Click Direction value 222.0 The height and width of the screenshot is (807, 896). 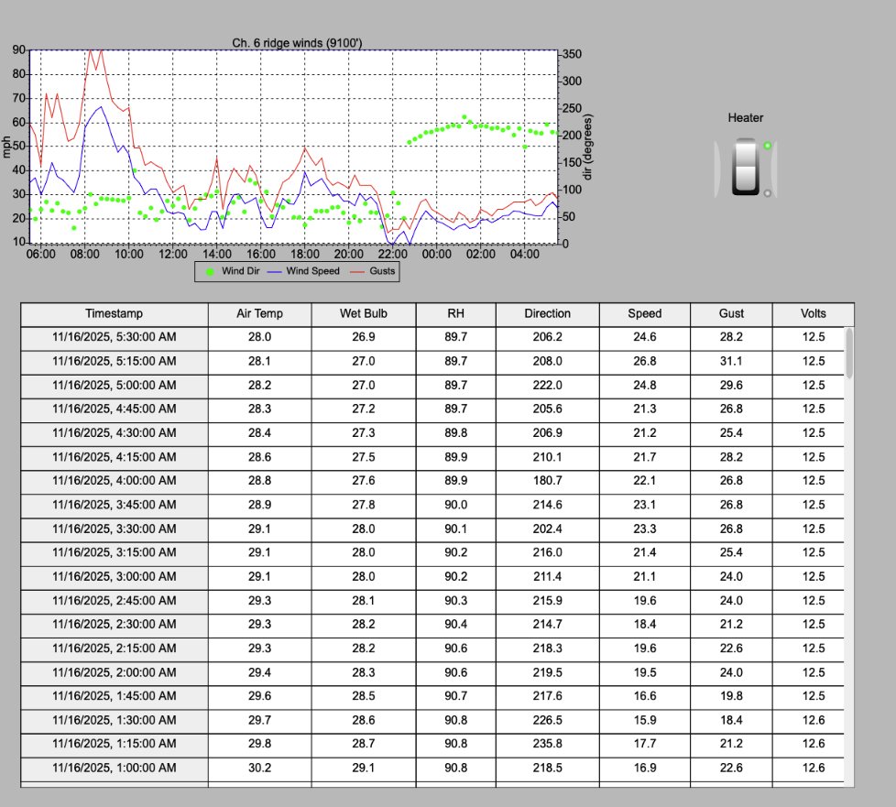point(548,386)
